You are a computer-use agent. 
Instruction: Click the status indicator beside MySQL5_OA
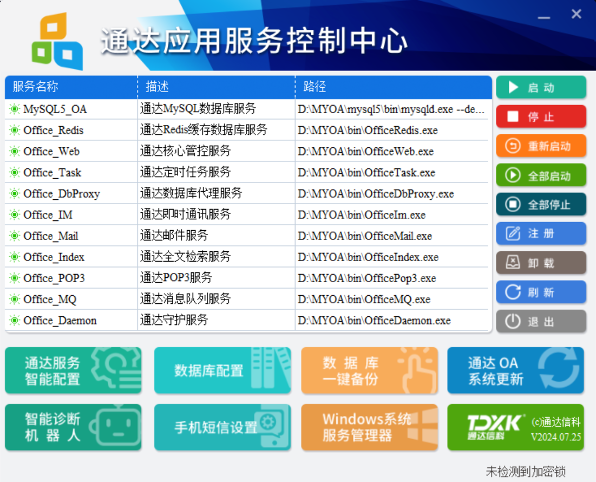pos(14,109)
